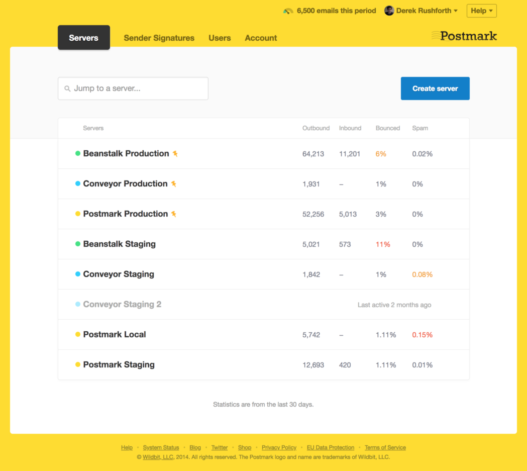
Task: Open the Postmark Staging server
Action: 119,364
